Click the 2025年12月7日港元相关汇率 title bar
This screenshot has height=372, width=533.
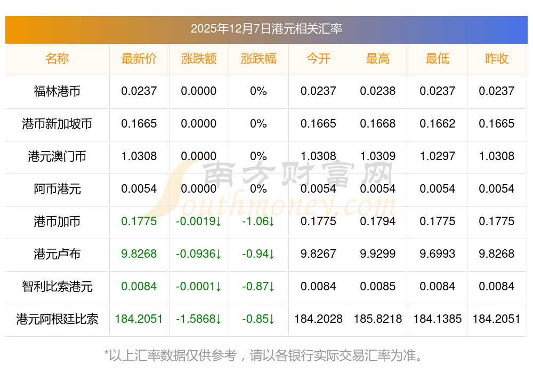pyautogui.click(x=266, y=29)
